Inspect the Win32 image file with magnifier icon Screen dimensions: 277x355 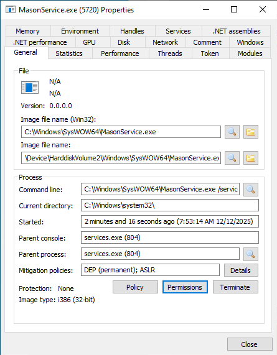point(232,132)
